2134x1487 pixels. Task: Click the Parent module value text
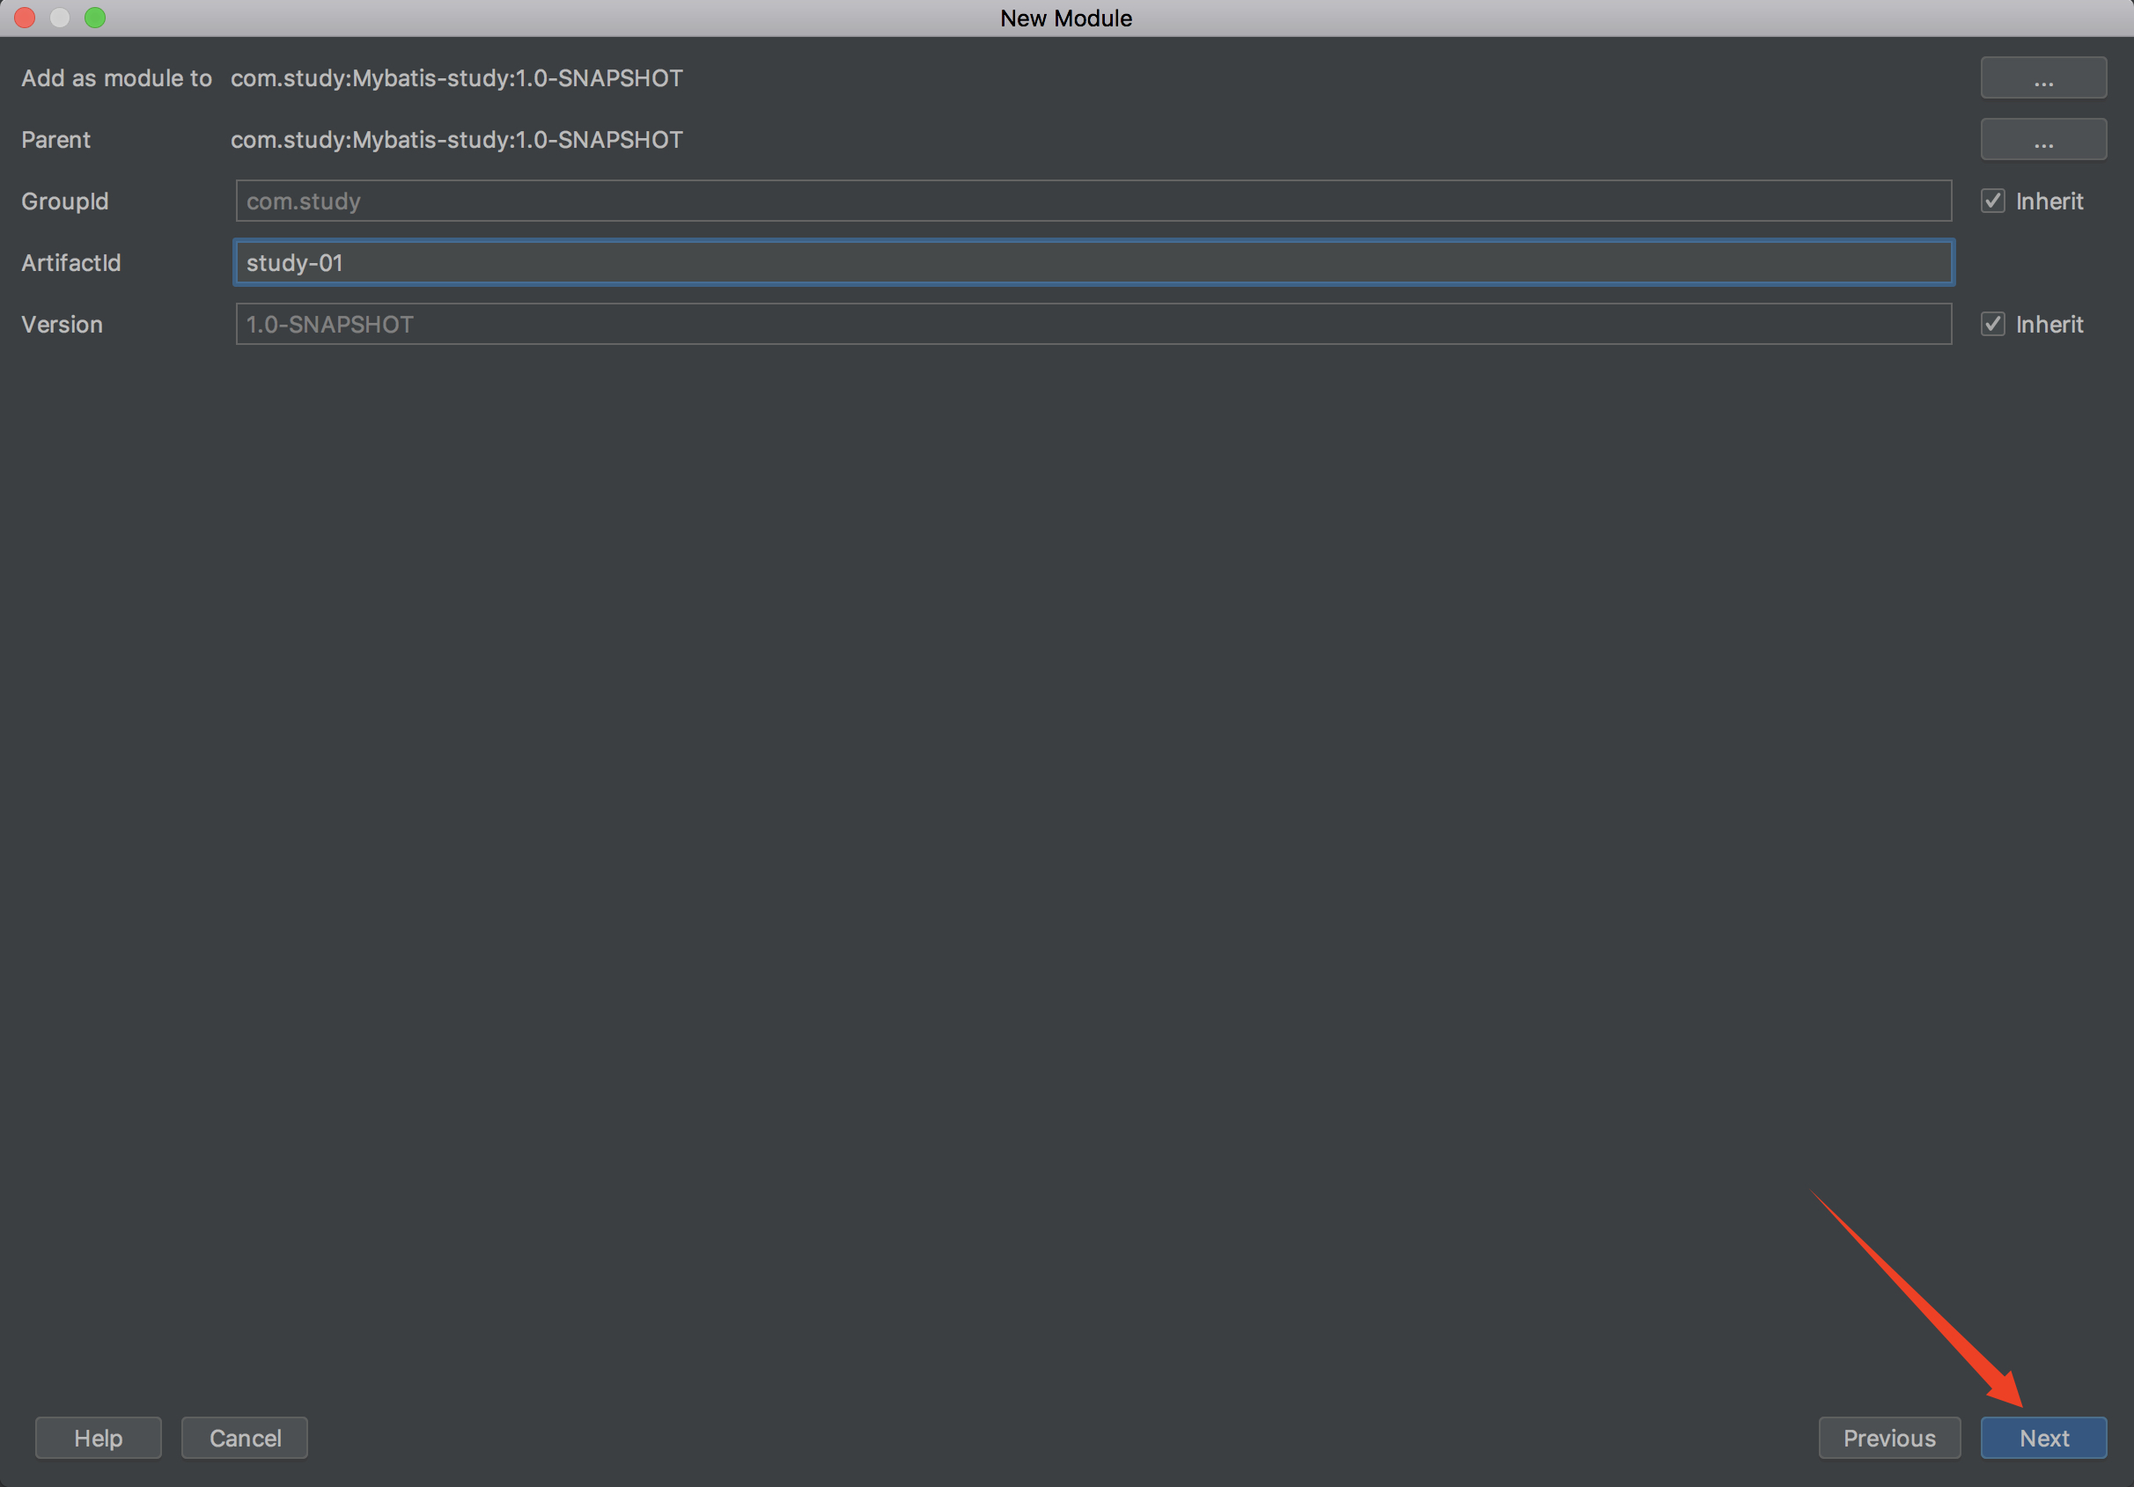click(456, 139)
